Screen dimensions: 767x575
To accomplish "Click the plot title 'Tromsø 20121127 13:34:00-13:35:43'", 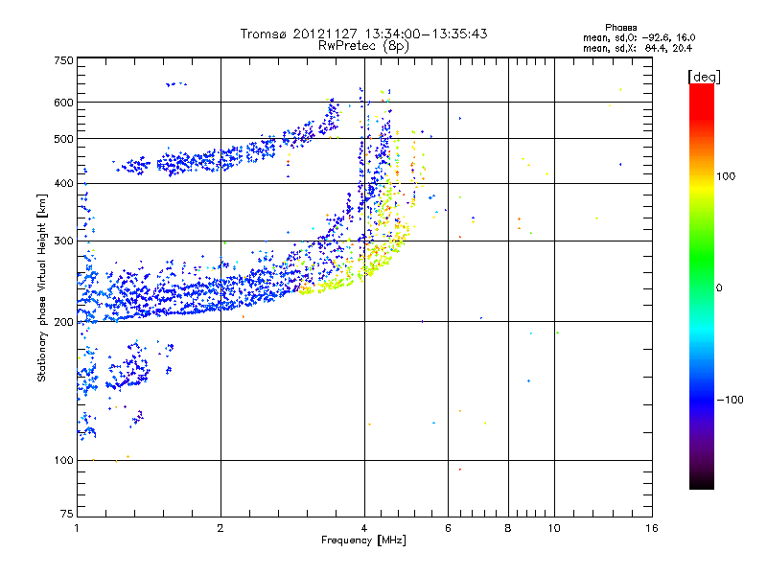I will [x=363, y=34].
